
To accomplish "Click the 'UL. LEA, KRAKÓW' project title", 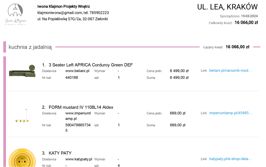I will [x=227, y=7].
